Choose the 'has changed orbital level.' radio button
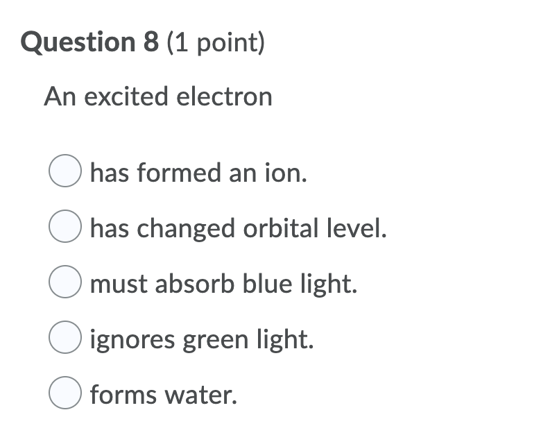Screen dimensions: 541x426 coord(64,228)
